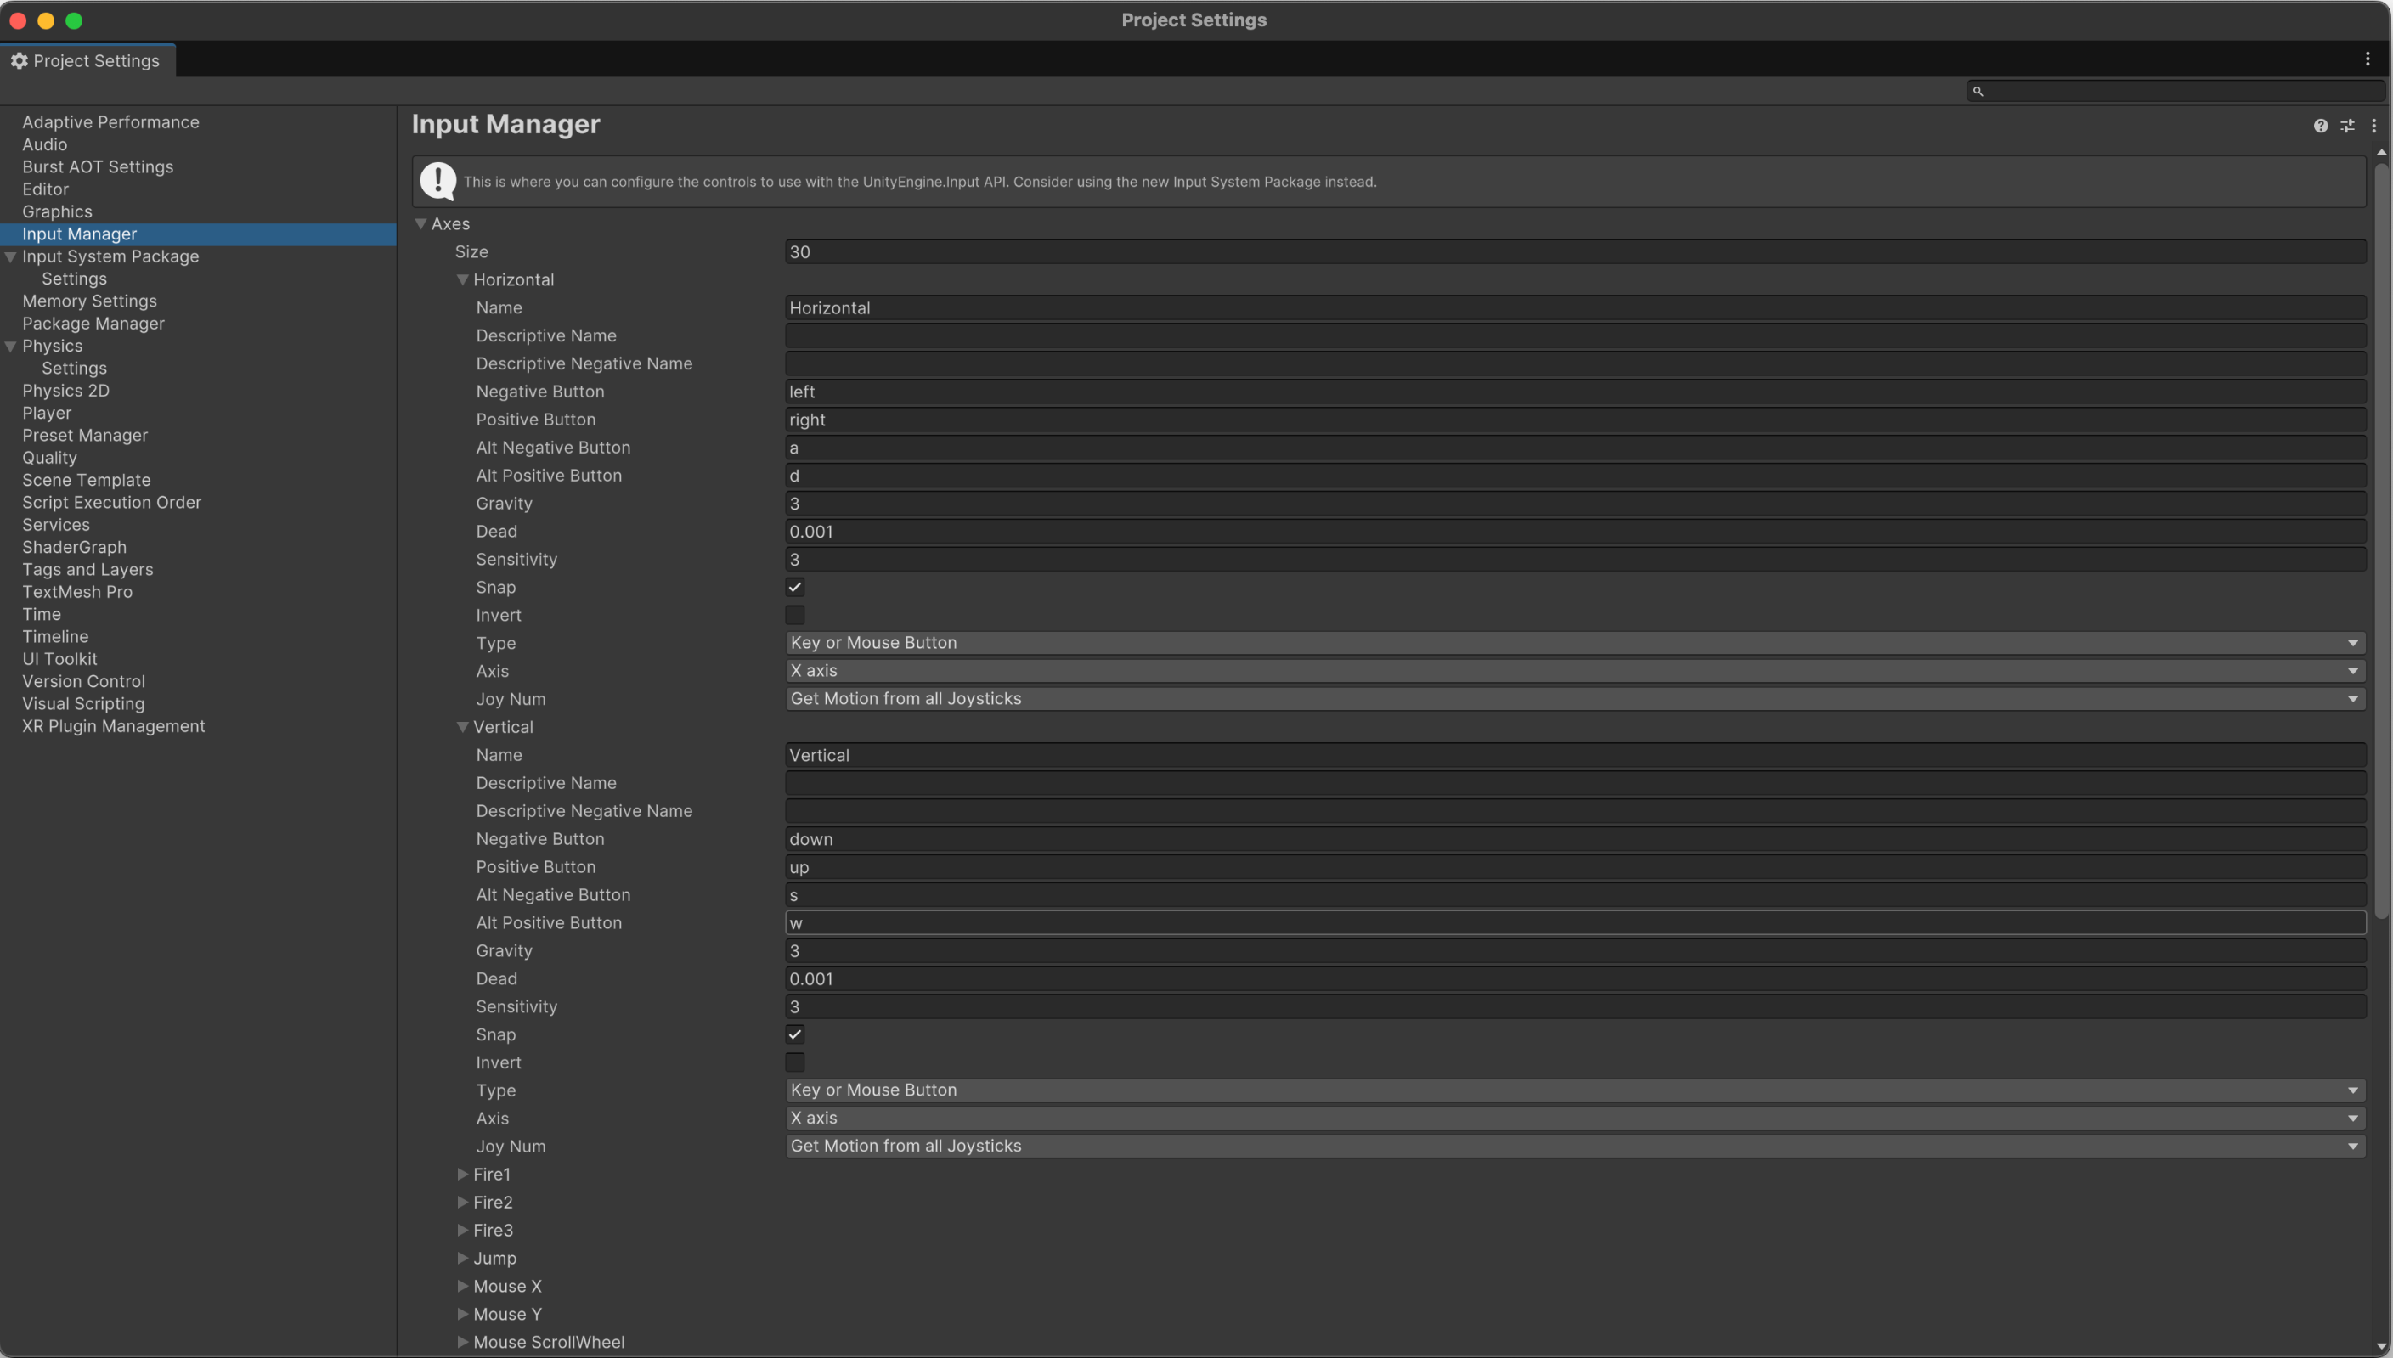Expand the Jump axis
Image resolution: width=2393 pixels, height=1358 pixels.
[462, 1258]
